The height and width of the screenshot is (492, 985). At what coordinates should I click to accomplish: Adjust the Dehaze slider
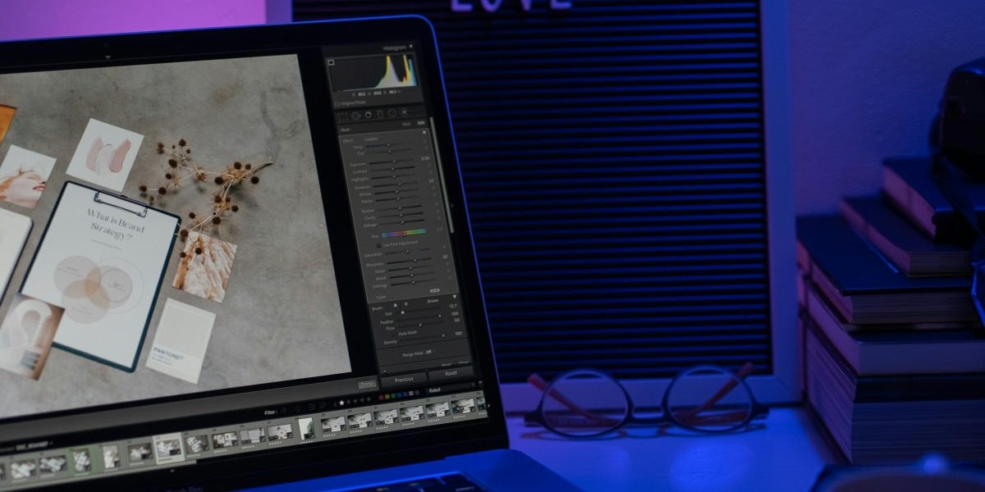(x=403, y=222)
